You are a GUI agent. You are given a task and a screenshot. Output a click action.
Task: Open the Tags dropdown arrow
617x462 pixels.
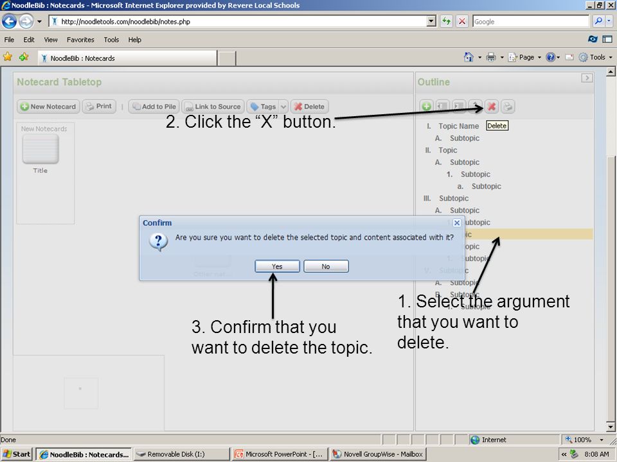[283, 107]
